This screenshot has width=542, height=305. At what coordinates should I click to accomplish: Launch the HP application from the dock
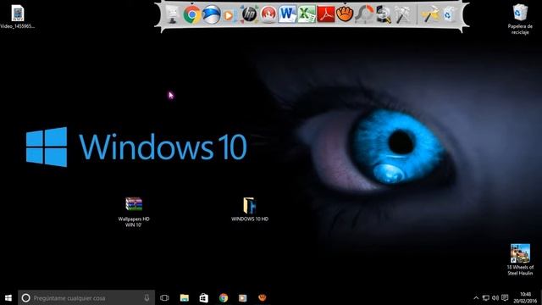[249, 14]
